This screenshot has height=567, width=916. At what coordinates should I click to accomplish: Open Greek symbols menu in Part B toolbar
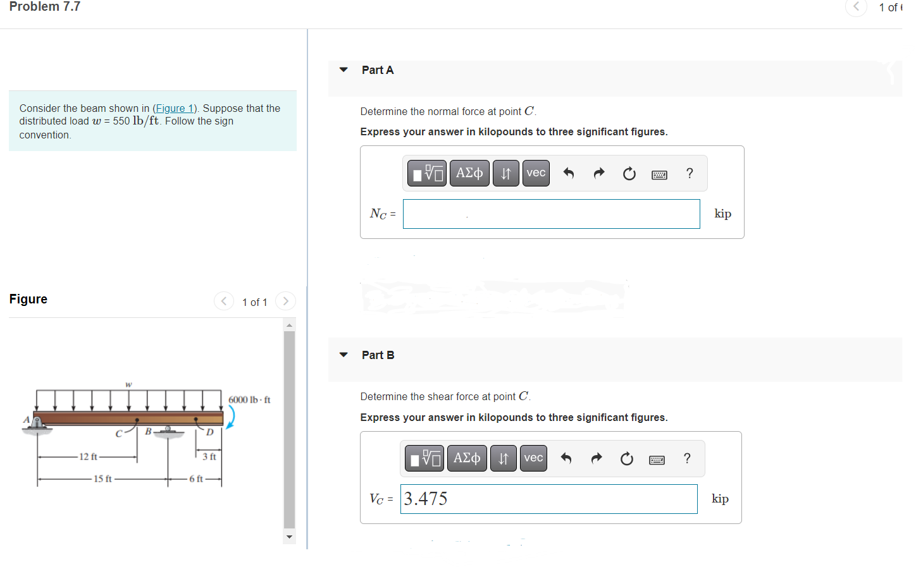tap(467, 458)
